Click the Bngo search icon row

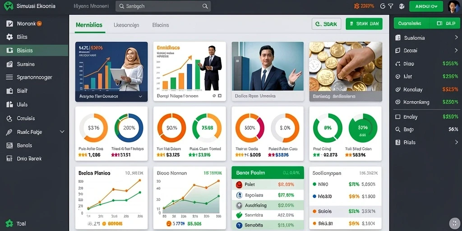[x=398, y=129]
